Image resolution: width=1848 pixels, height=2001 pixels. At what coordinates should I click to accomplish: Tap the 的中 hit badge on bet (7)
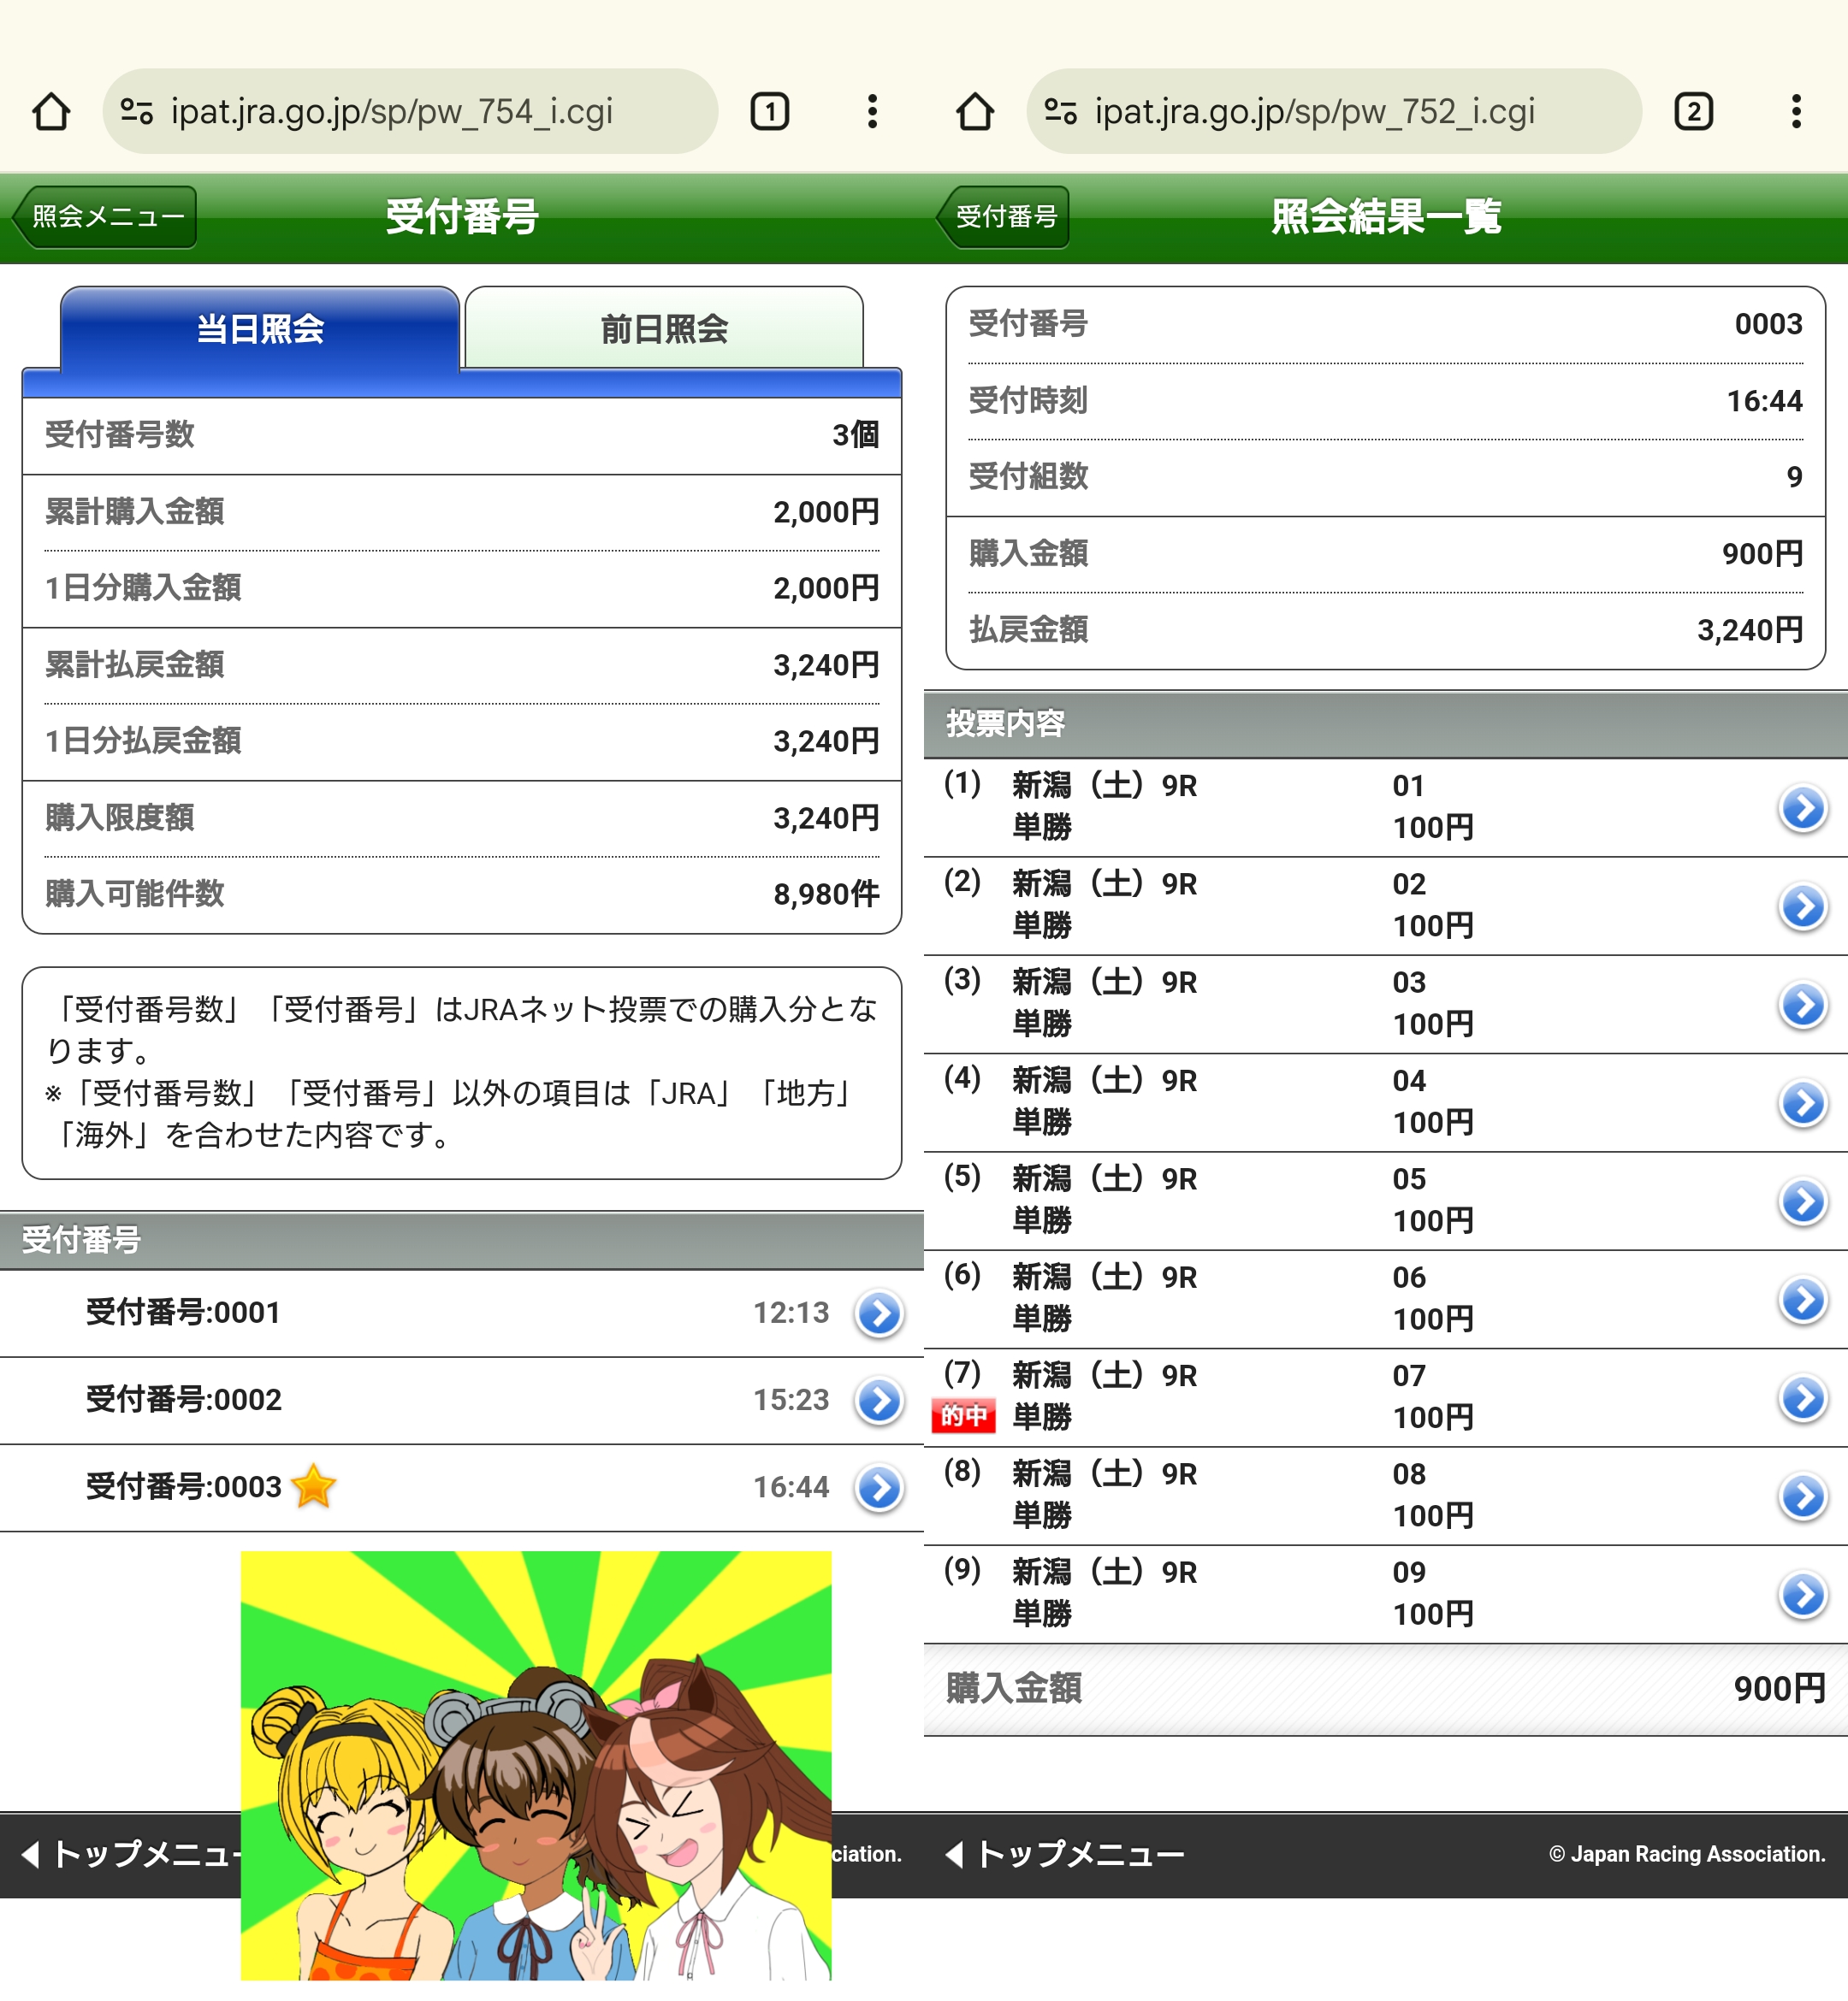coord(963,1415)
